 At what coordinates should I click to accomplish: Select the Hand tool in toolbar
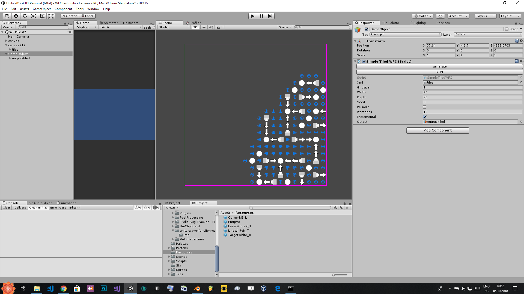click(x=7, y=16)
